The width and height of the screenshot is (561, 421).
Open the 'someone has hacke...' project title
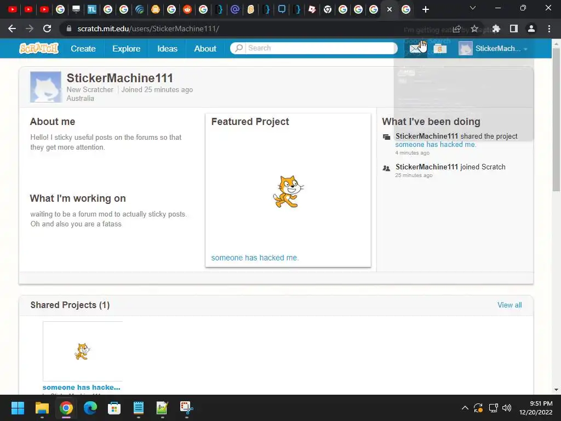tap(81, 388)
